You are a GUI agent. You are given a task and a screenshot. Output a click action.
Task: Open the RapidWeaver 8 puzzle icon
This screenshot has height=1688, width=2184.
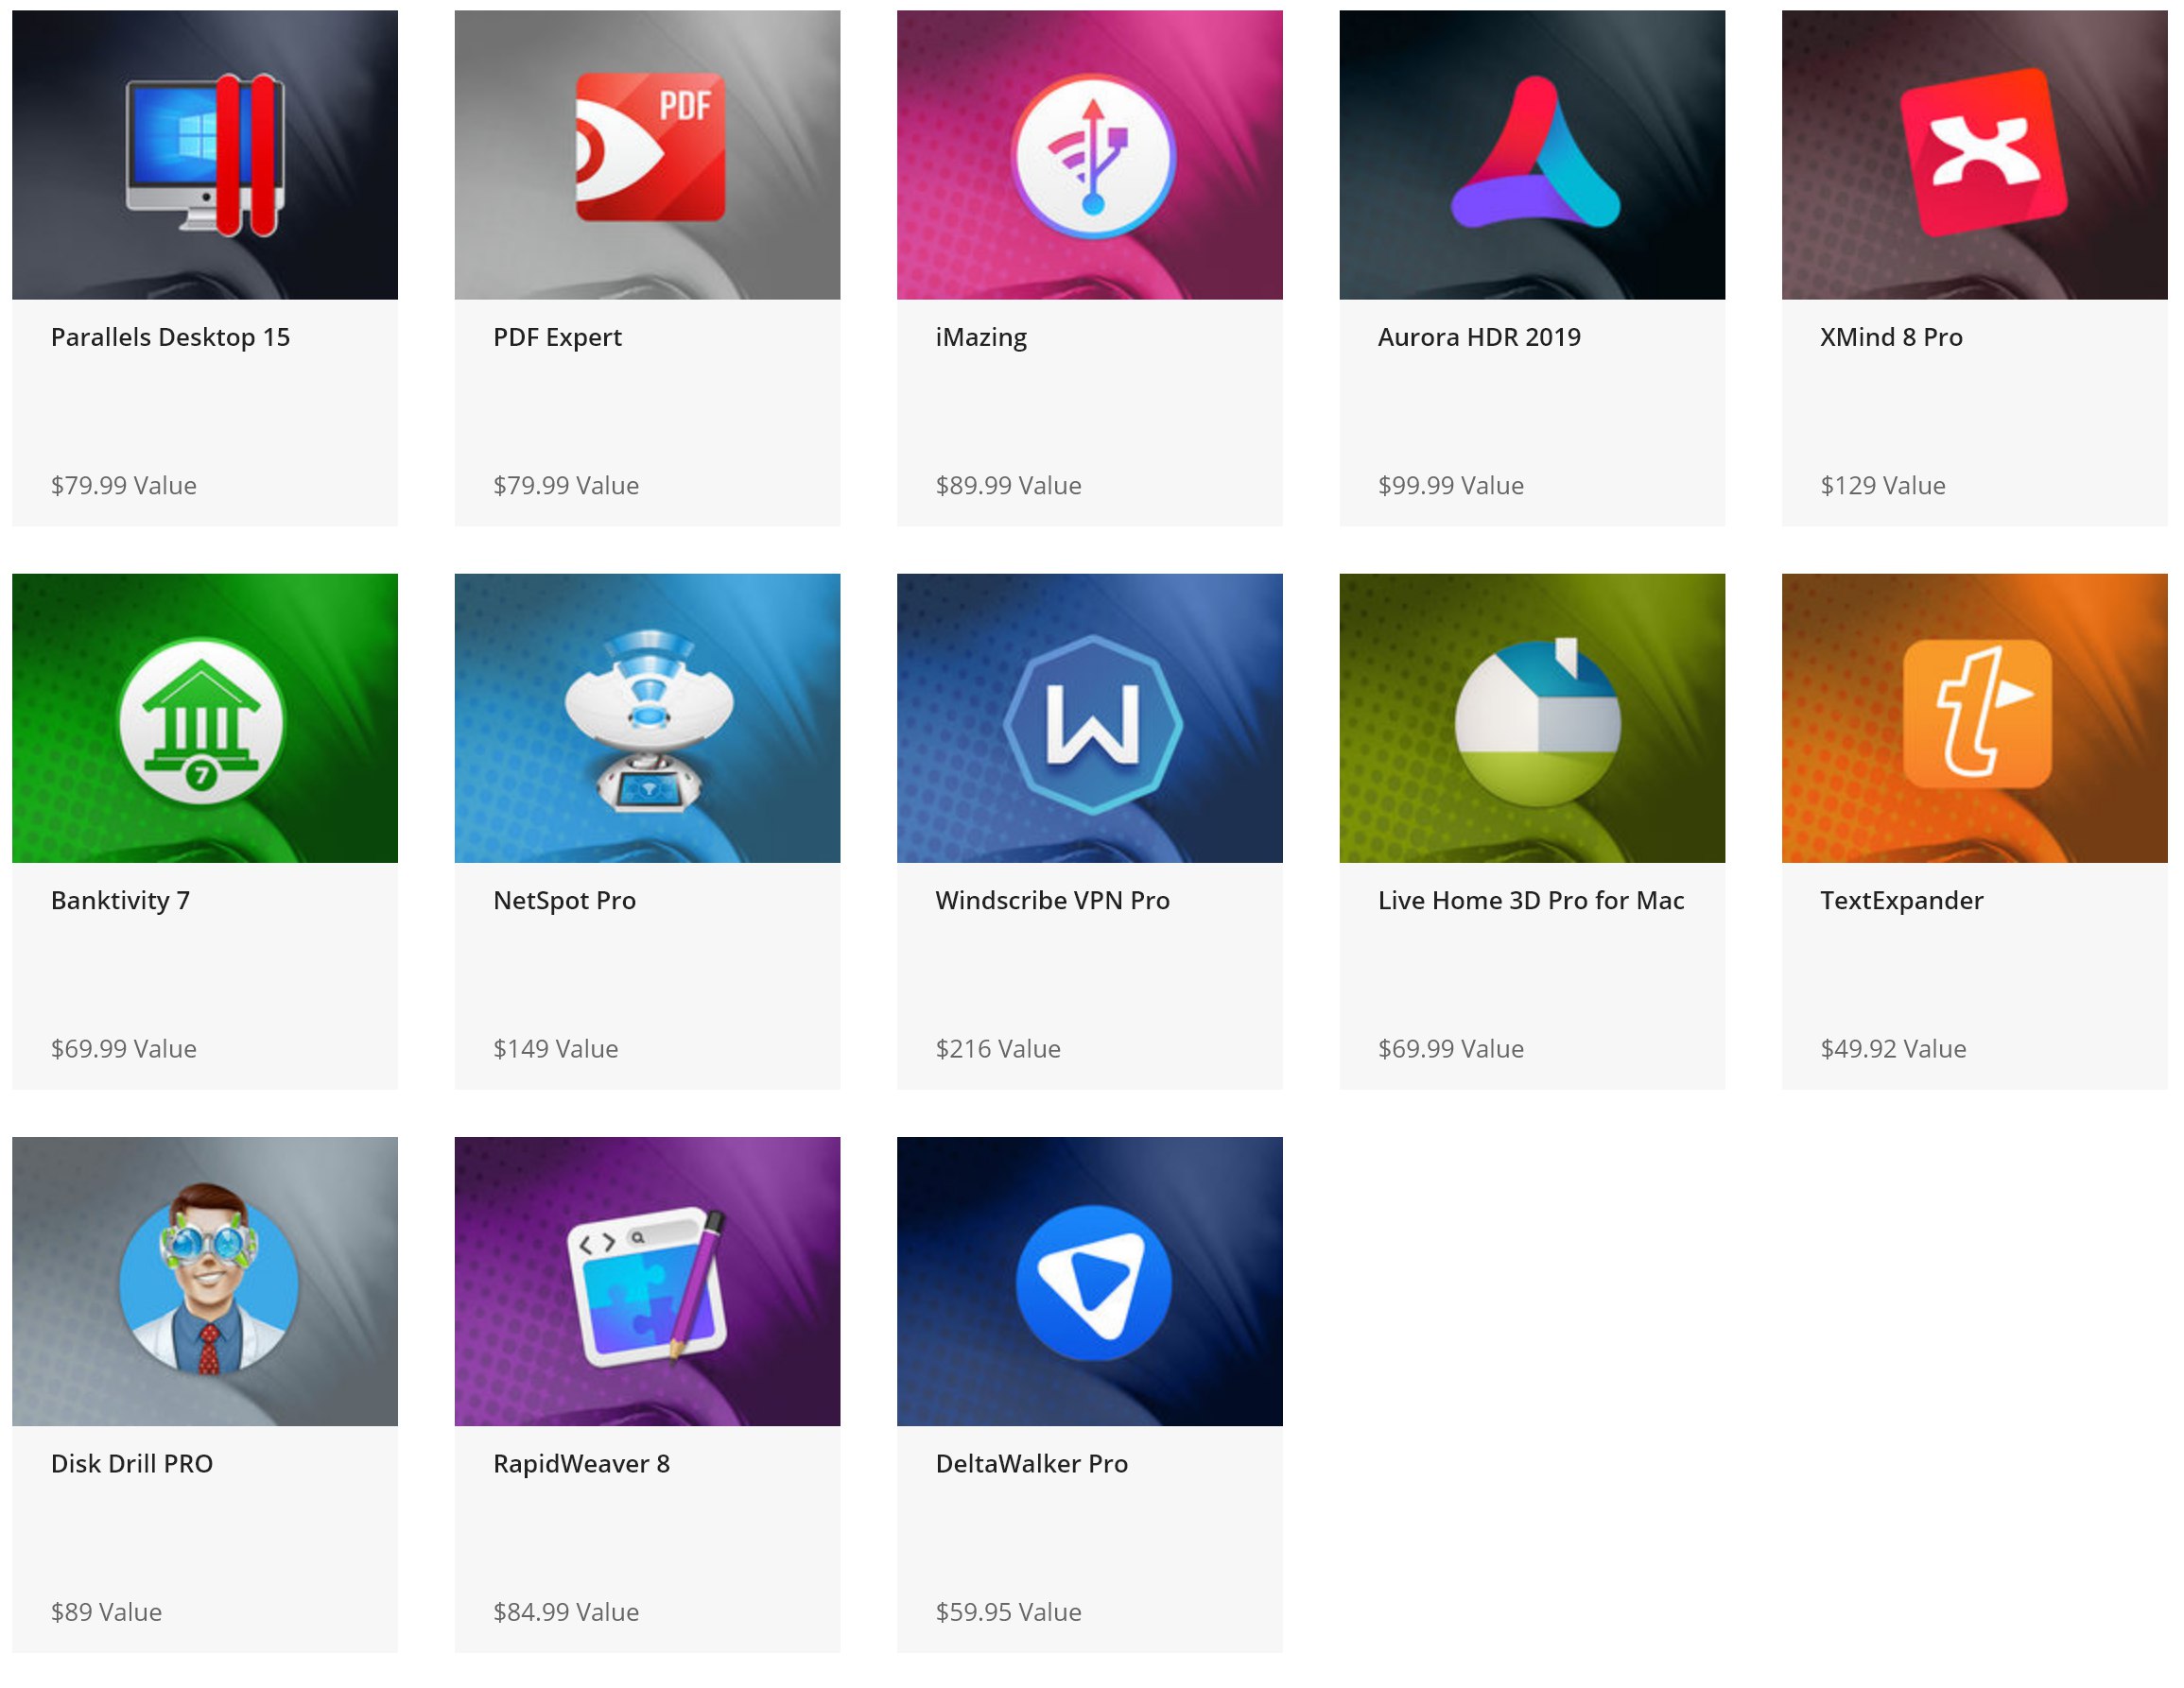(648, 1285)
